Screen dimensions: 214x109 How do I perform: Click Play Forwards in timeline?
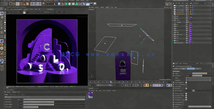tap(132, 85)
